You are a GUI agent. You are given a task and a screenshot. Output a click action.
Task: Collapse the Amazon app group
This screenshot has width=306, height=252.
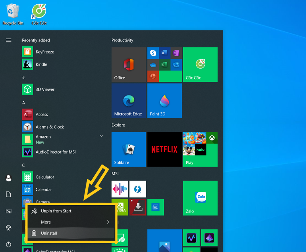coord(101,136)
